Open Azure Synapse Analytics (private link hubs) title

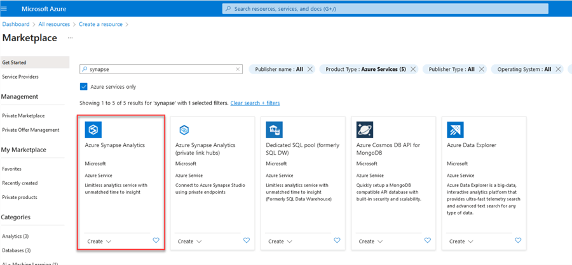pyautogui.click(x=205, y=148)
